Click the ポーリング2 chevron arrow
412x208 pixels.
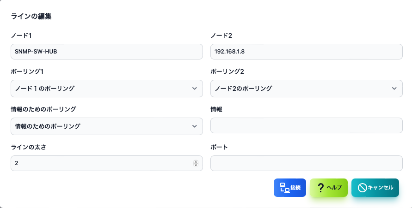pos(394,89)
